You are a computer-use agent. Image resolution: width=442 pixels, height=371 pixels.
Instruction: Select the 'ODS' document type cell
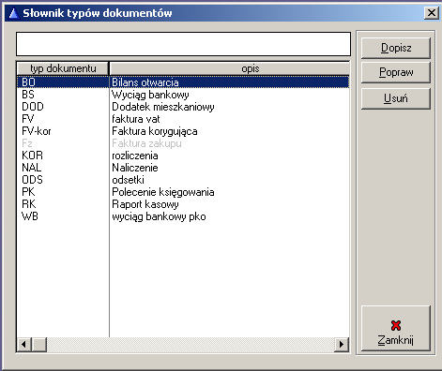click(x=63, y=180)
